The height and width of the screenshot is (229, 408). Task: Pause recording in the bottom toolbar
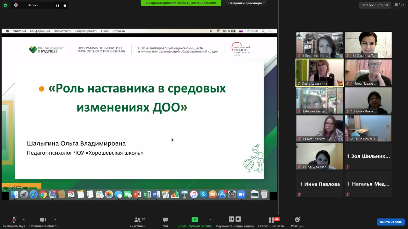point(231,219)
